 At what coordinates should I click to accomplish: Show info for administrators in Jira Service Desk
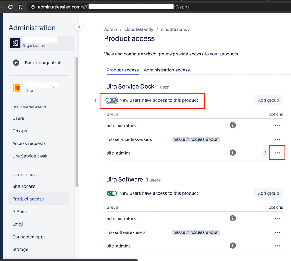tap(232, 125)
